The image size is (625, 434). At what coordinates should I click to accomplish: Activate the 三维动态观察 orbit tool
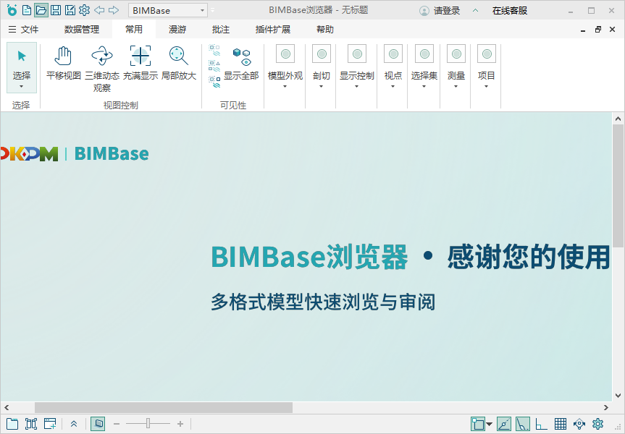coord(102,69)
